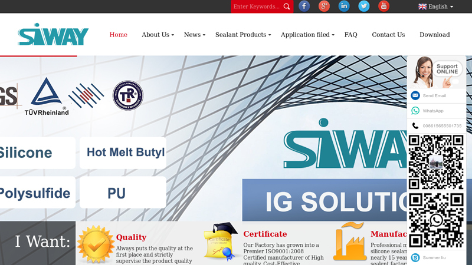Viewport: 472px width, 265px height.
Task: Click the Summer liu Skype contact
Action: 434,257
